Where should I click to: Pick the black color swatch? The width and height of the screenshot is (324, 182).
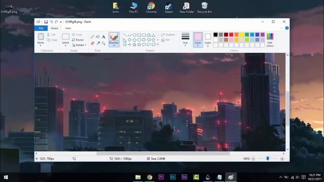click(216, 34)
